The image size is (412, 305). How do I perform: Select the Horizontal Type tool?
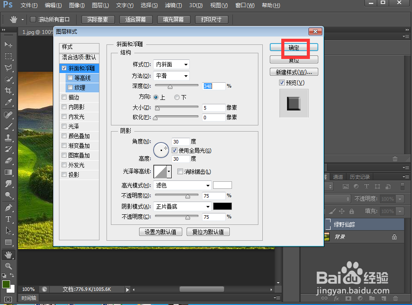point(8,219)
